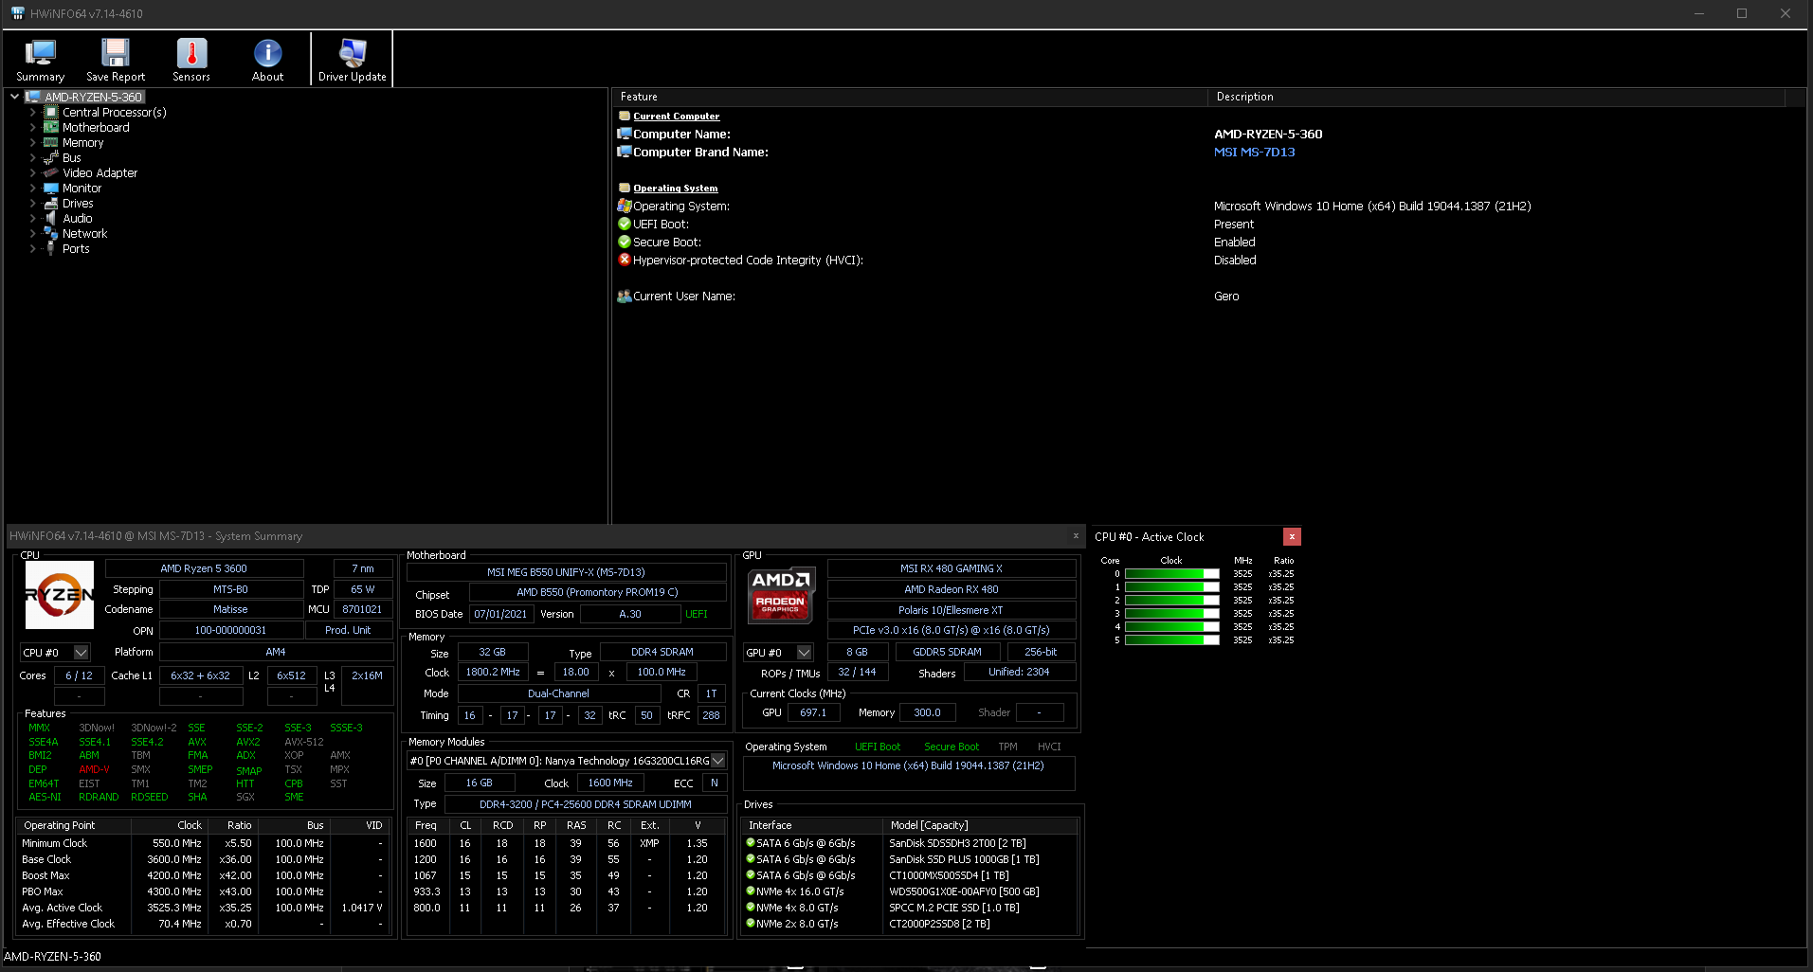The width and height of the screenshot is (1813, 972).
Task: Launch the Driver Update tool
Action: click(x=353, y=60)
